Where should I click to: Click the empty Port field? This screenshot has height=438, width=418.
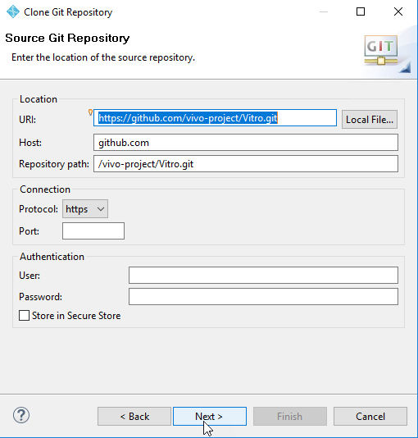point(93,231)
